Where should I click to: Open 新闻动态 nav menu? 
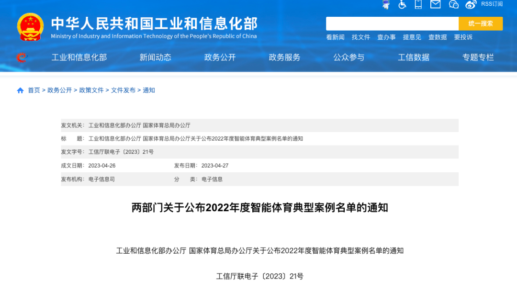(x=155, y=57)
